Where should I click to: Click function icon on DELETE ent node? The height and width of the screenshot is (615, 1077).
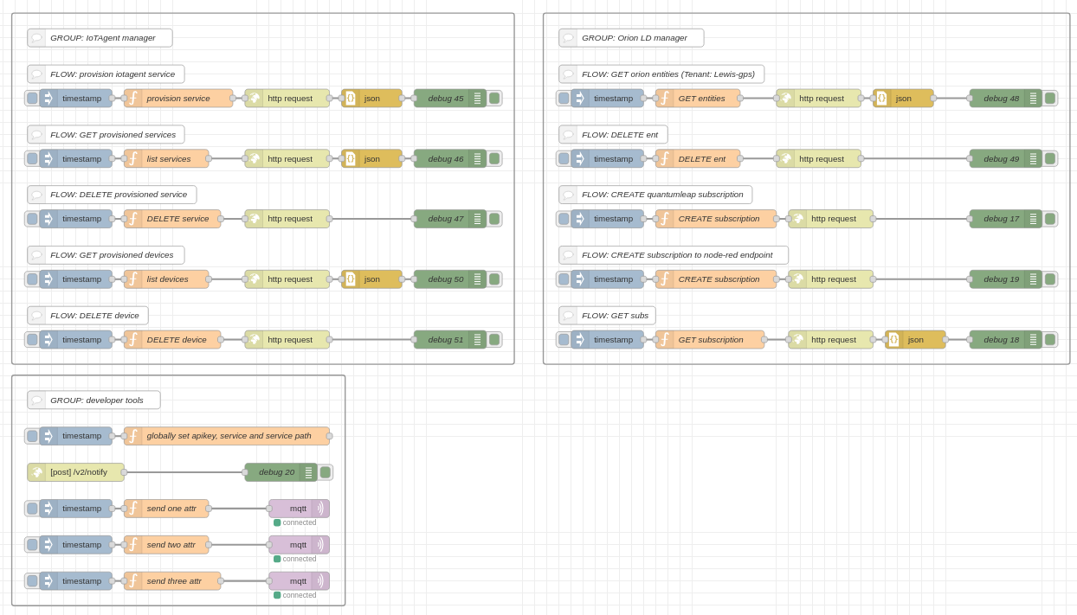pyautogui.click(x=665, y=159)
